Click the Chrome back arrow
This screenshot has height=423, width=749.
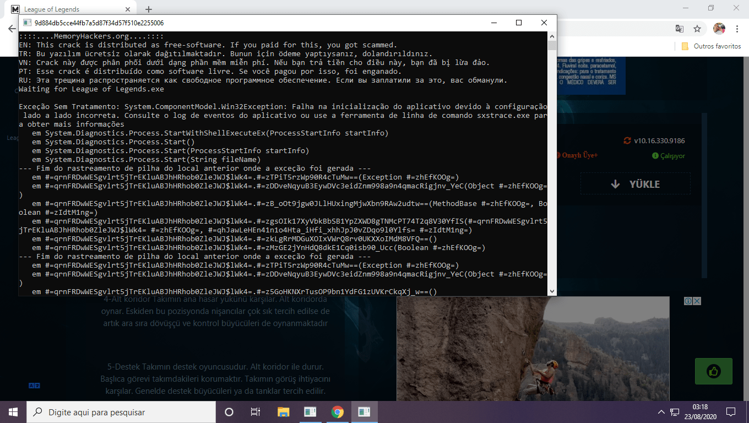(12, 29)
